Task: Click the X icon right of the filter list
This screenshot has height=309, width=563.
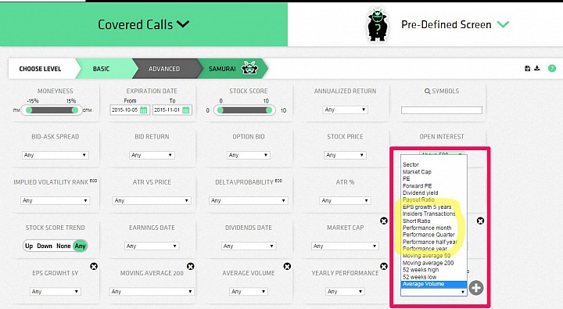Action: pos(480,221)
